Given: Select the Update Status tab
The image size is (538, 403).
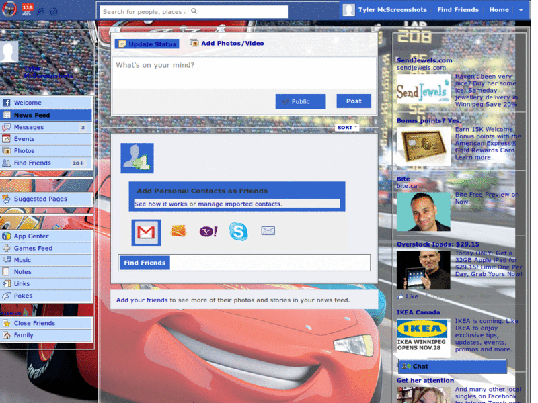Looking at the screenshot, I should click(x=147, y=44).
